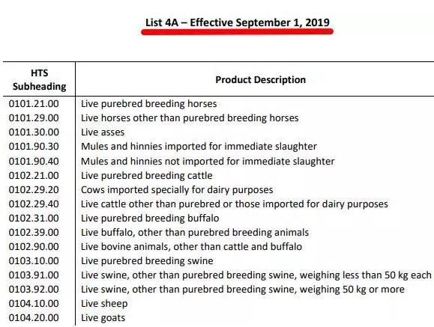Select the HTS Subheading column header
Screen dimensions: 434x327
39,79
